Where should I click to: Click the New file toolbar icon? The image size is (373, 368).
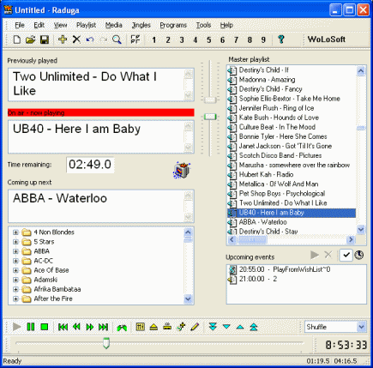(17, 39)
